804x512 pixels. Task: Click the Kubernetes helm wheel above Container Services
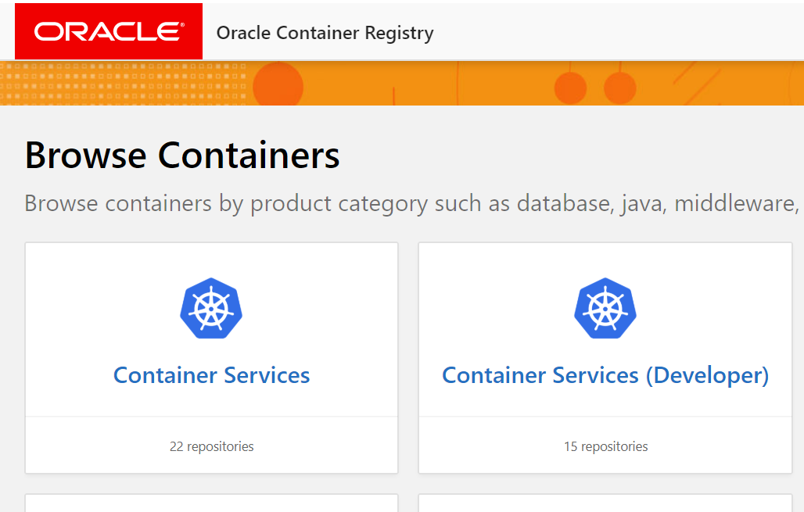pyautogui.click(x=211, y=307)
